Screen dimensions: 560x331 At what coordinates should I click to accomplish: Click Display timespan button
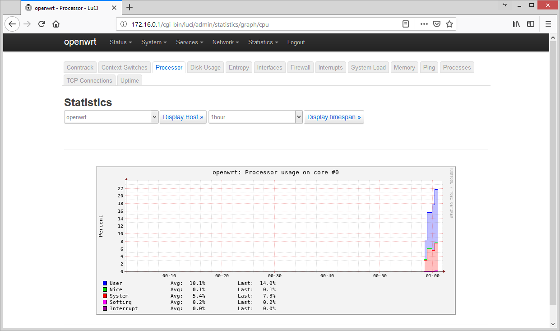click(334, 117)
